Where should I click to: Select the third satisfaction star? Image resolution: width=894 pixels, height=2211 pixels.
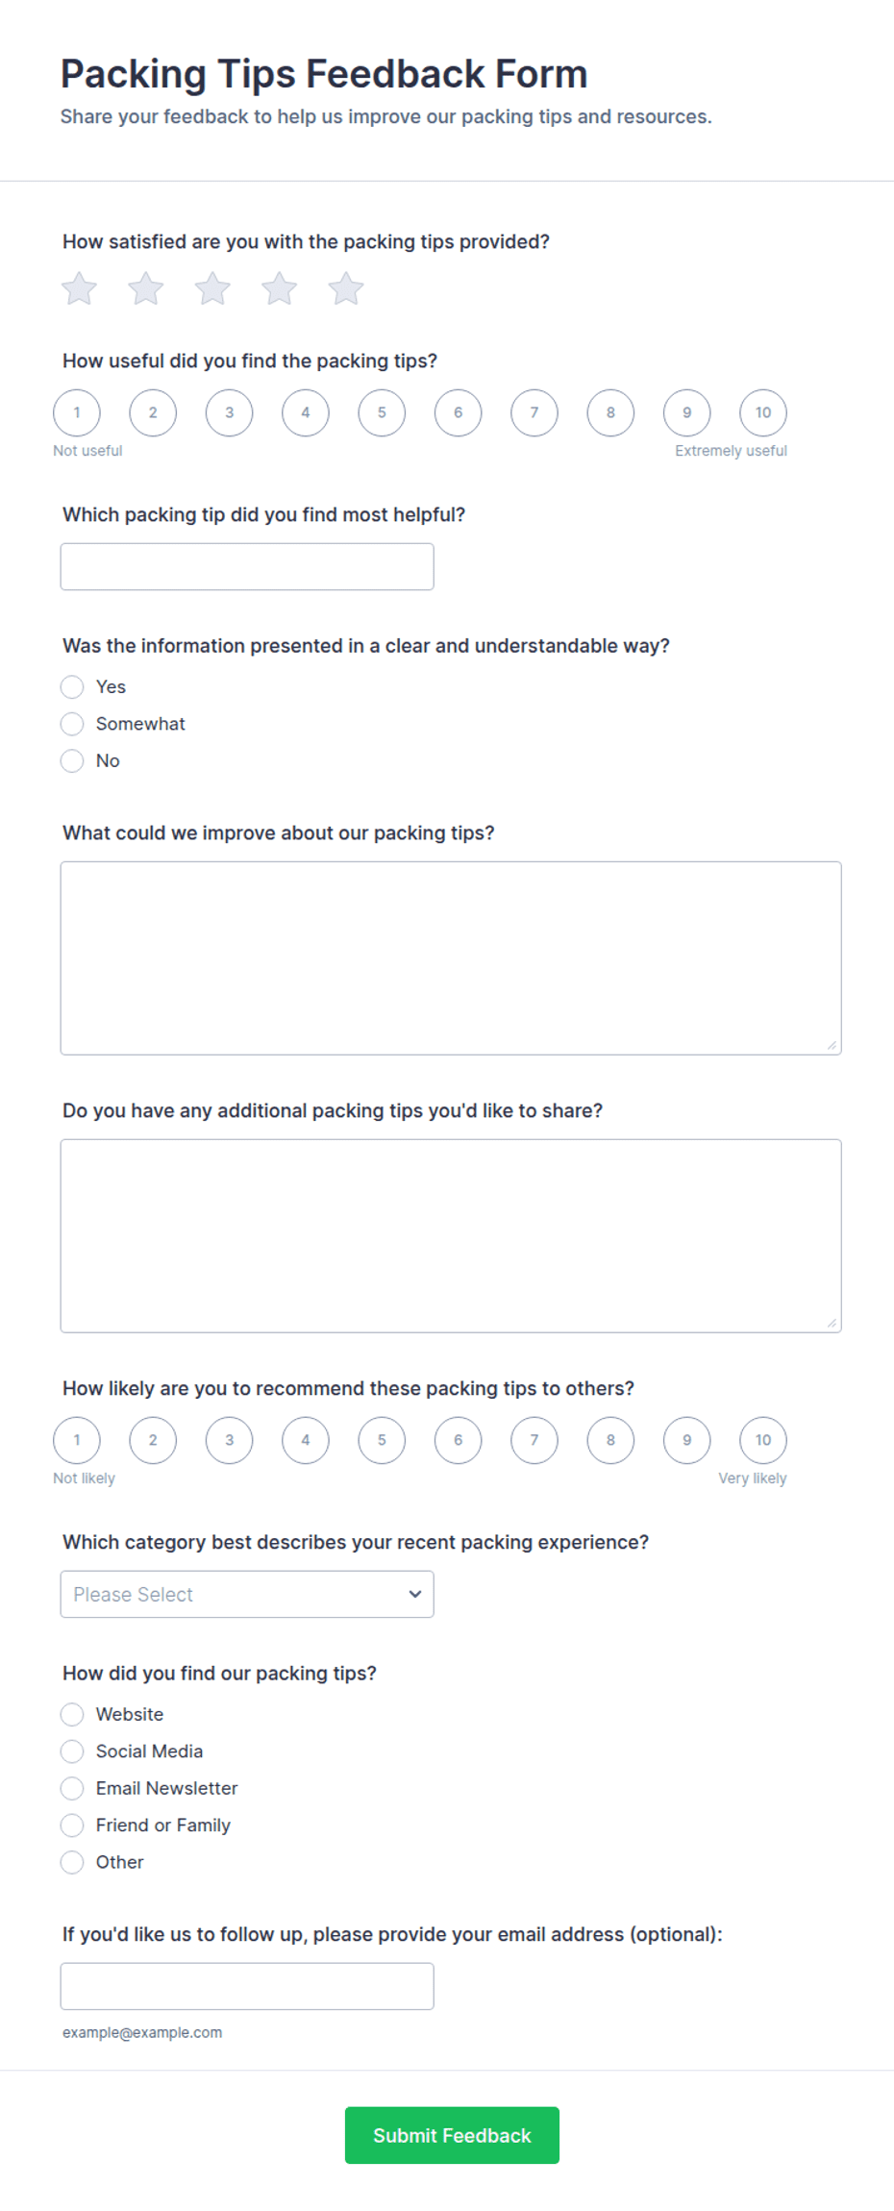212,288
